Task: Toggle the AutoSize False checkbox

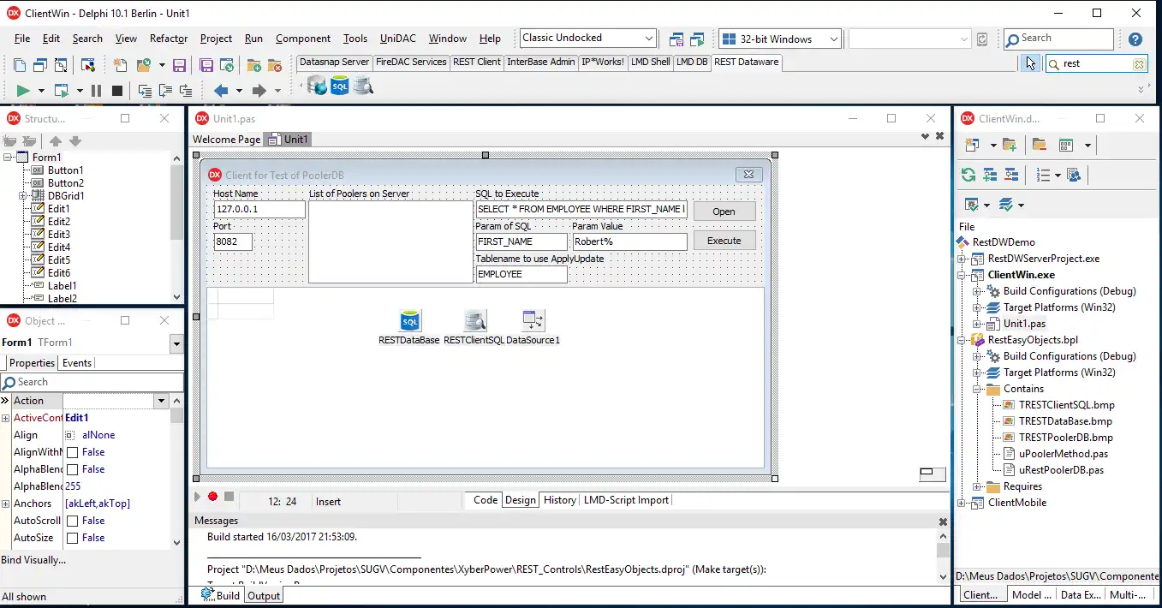Action: (73, 538)
